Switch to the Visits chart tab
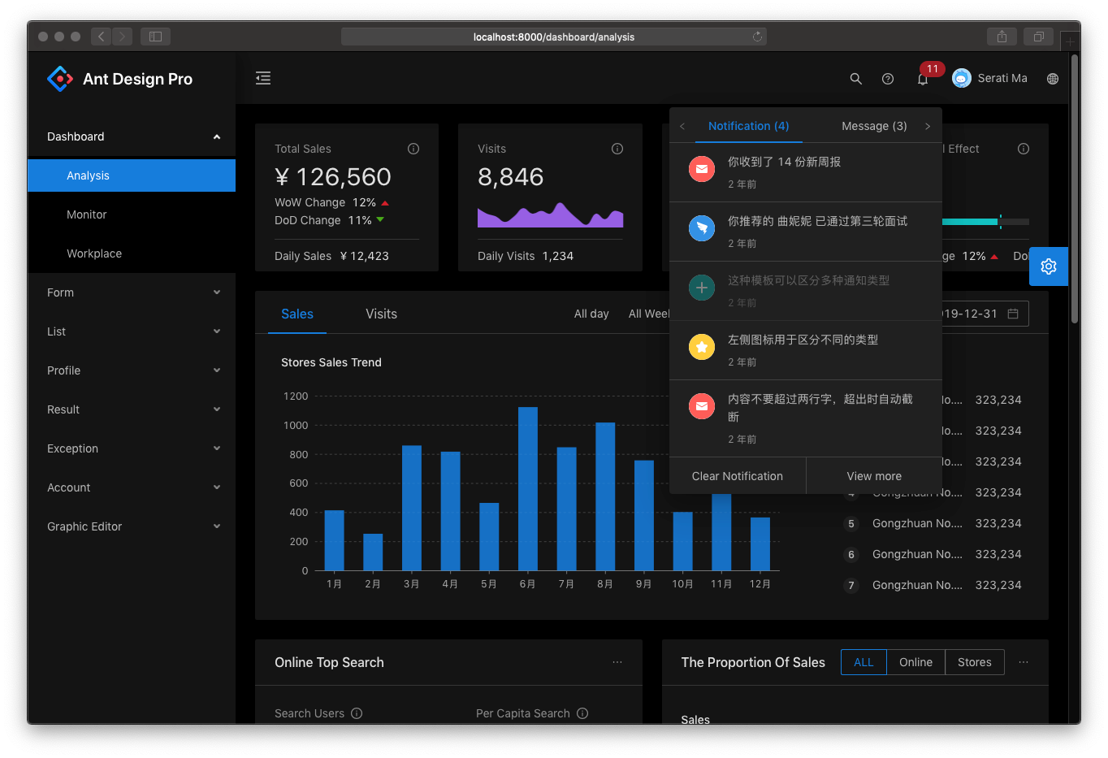1108x758 pixels. coord(381,314)
